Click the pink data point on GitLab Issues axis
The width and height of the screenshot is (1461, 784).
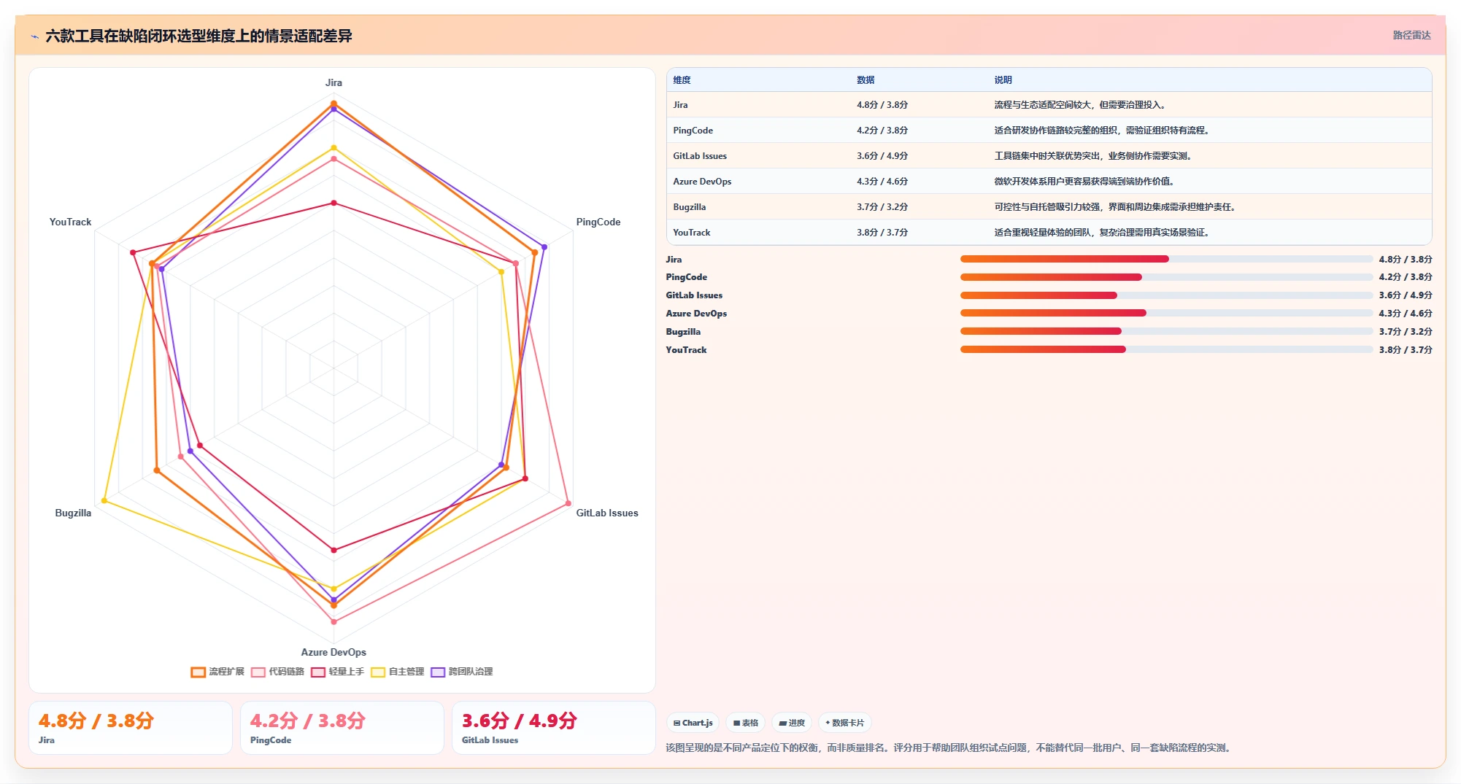[568, 504]
